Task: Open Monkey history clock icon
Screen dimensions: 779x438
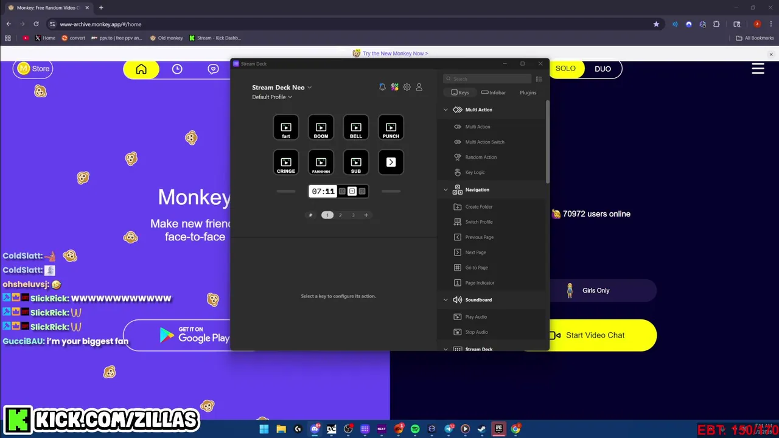Action: (177, 69)
